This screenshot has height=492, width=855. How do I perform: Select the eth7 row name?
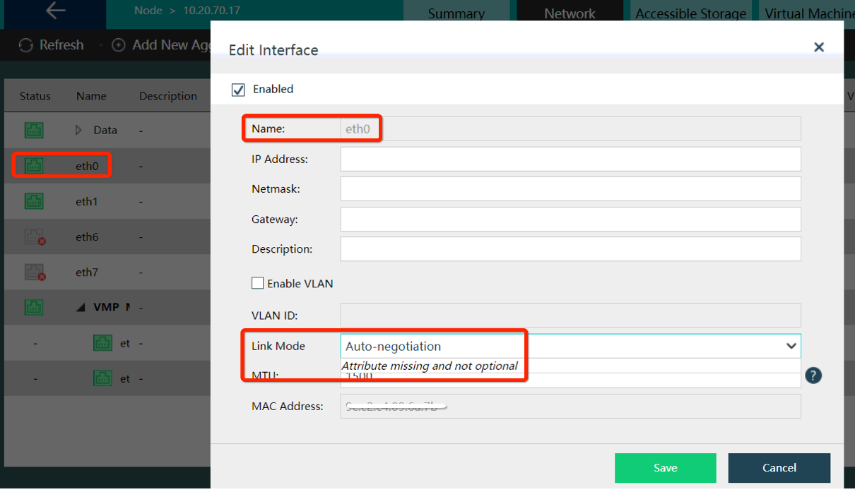click(87, 272)
